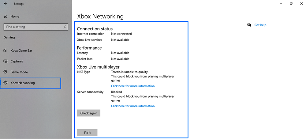Click the Get help chat icon
The width and height of the screenshot is (306, 139).
click(x=249, y=25)
